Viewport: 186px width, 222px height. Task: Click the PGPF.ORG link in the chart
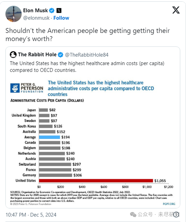[x=169, y=204]
